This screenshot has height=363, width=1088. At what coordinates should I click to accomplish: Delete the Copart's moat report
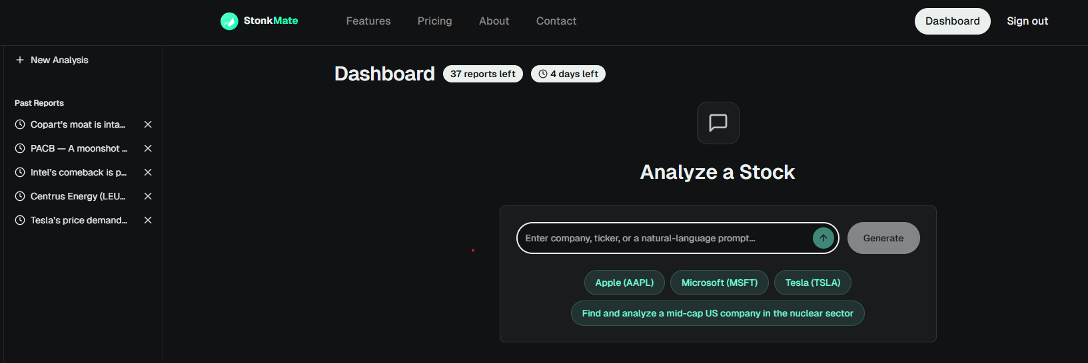148,124
